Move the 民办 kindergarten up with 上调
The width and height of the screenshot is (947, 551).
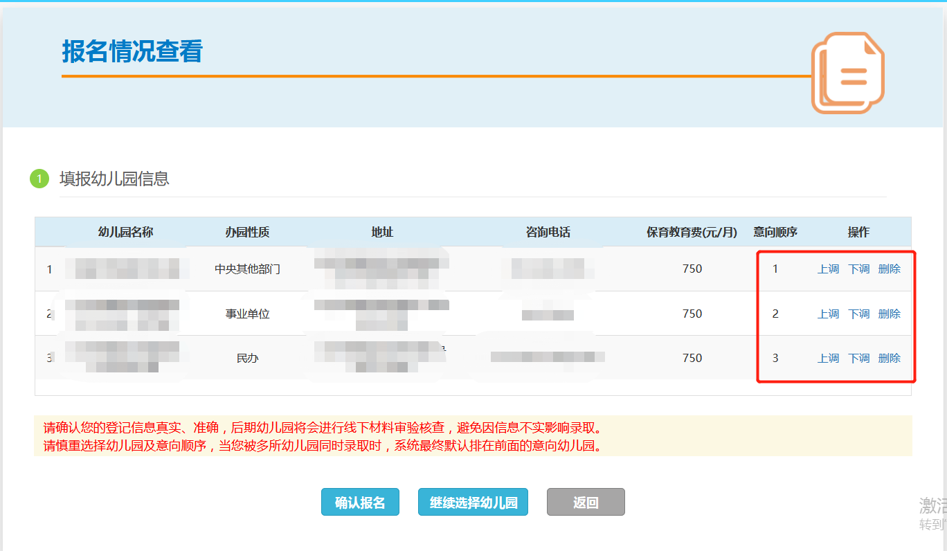click(x=828, y=358)
